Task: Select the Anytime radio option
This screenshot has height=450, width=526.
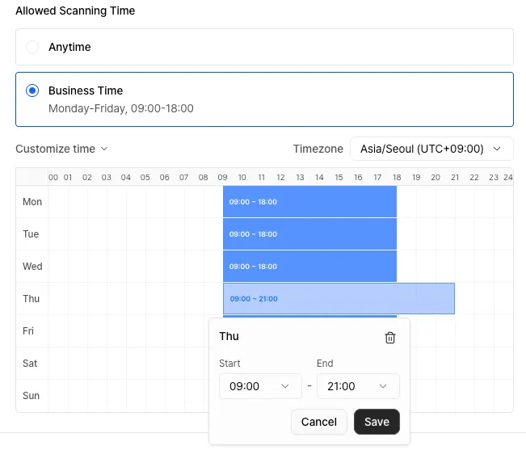Action: [x=32, y=48]
